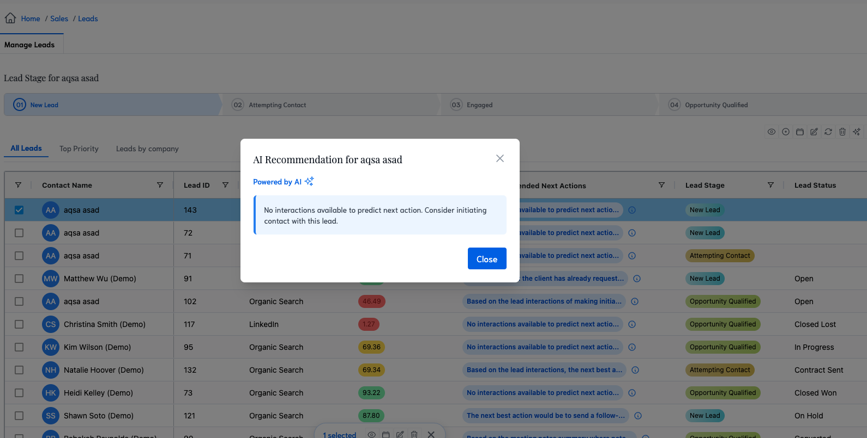This screenshot has width=867, height=438.
Task: Click the refresh icon in top toolbar
Action: point(828,132)
